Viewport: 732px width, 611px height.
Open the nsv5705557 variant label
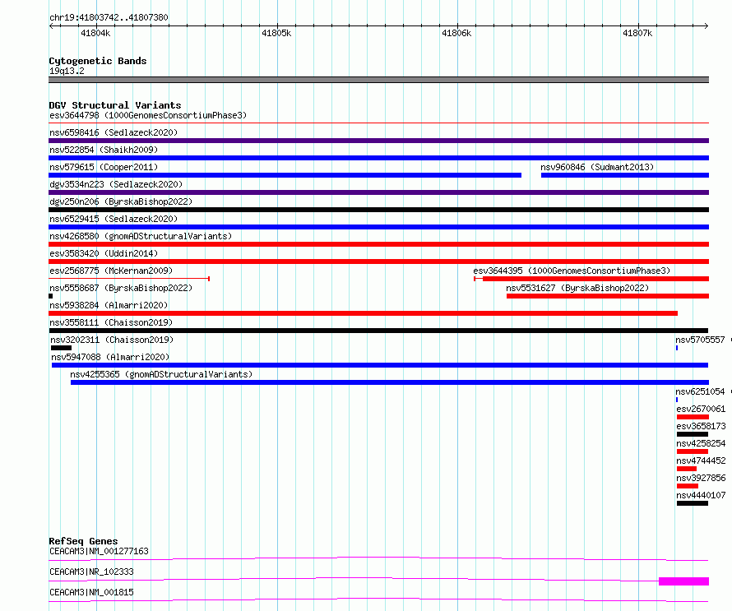coord(700,340)
